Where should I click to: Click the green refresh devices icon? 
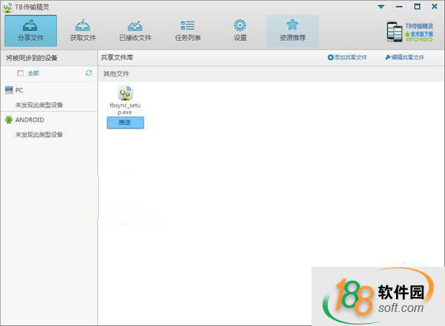(x=89, y=73)
